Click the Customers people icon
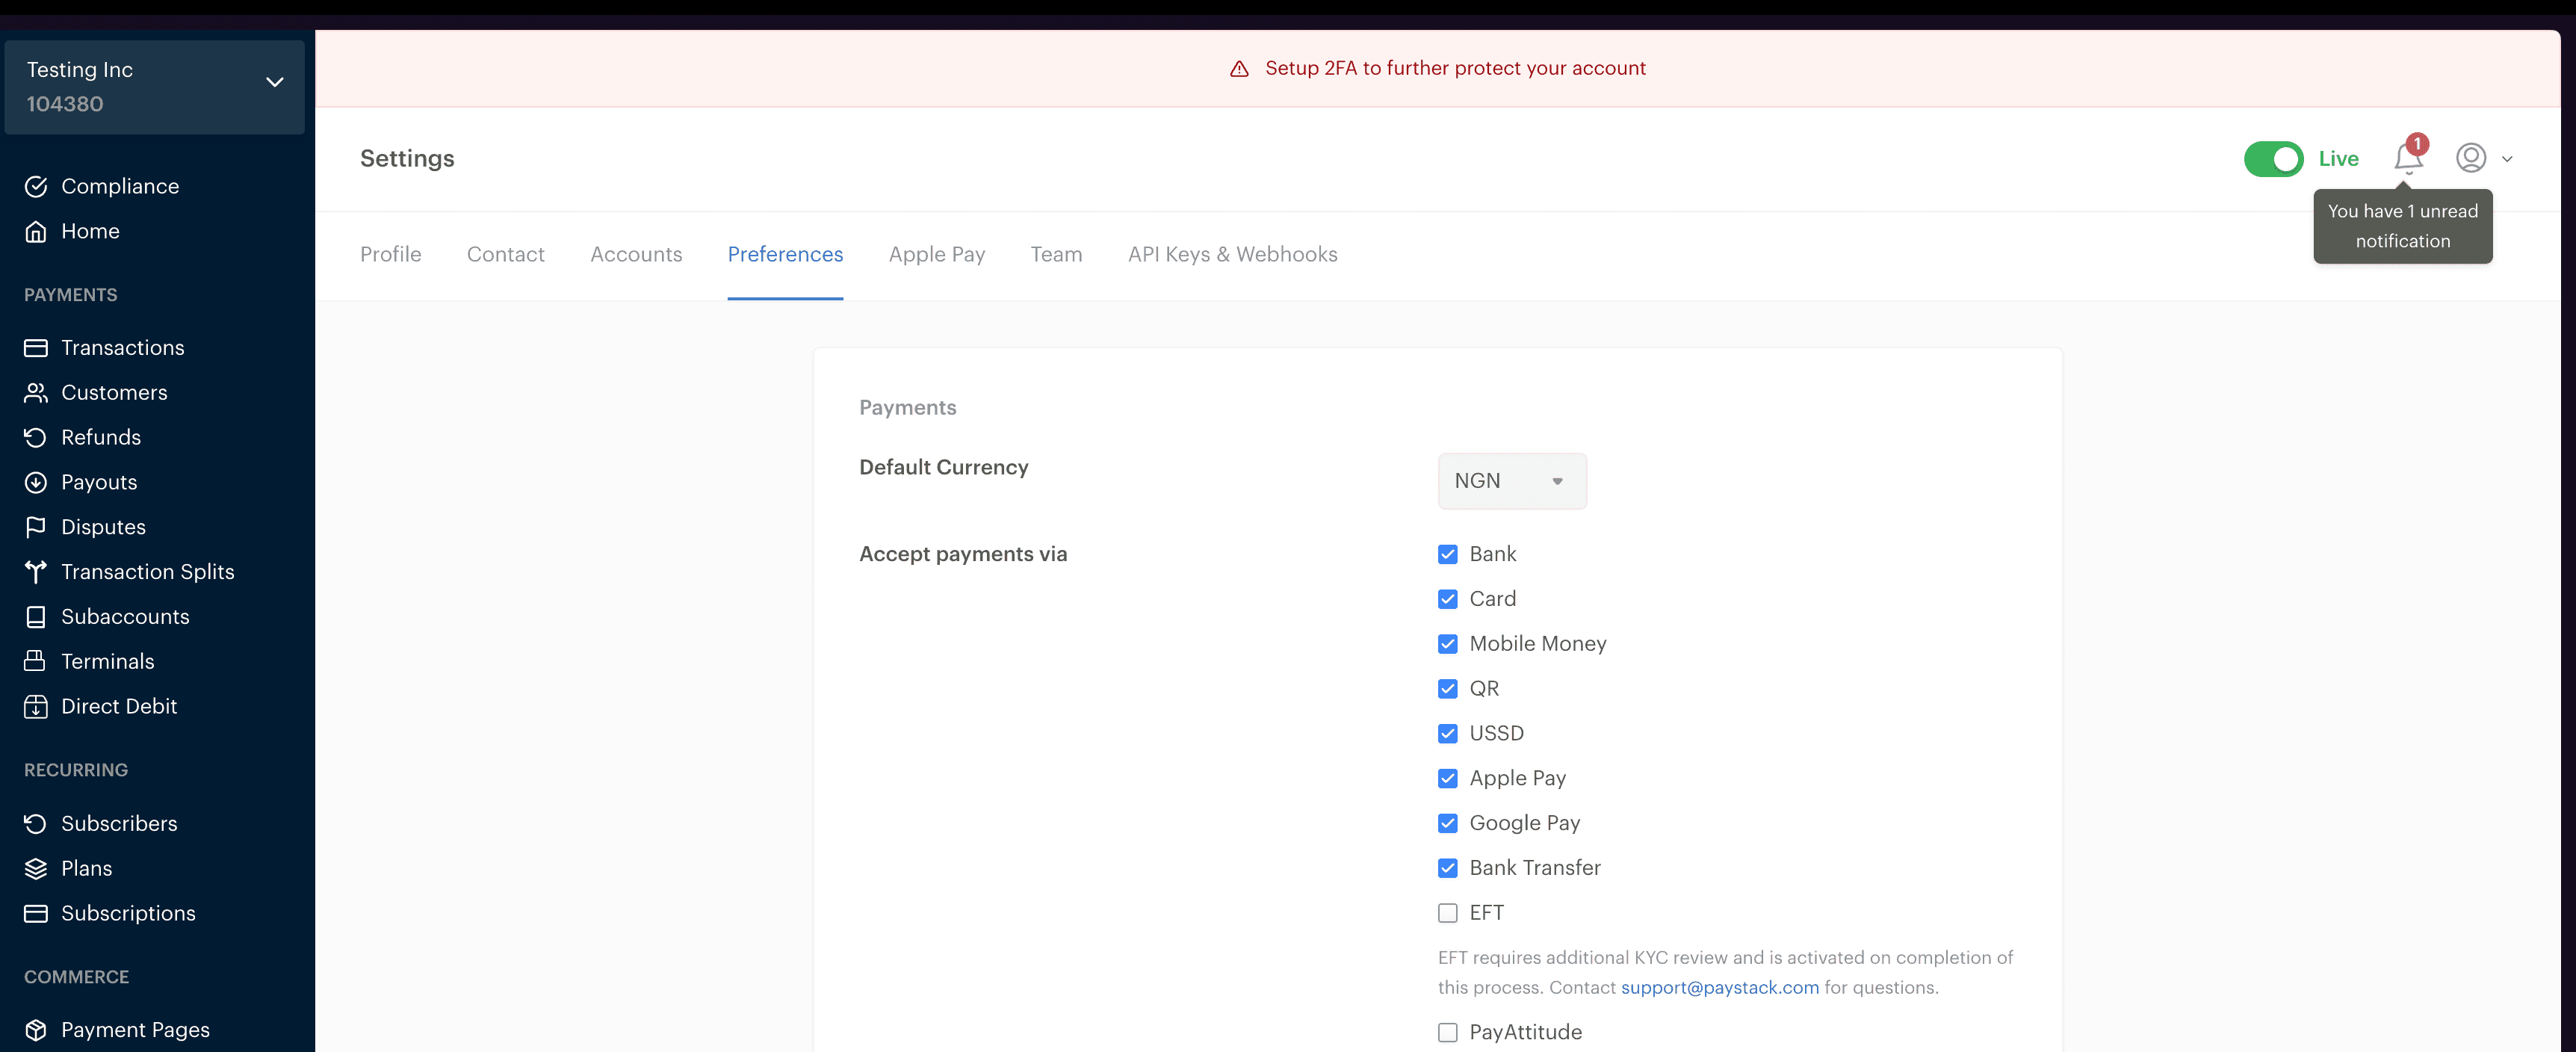Screen dimensions: 2576x1052 tap(36, 393)
